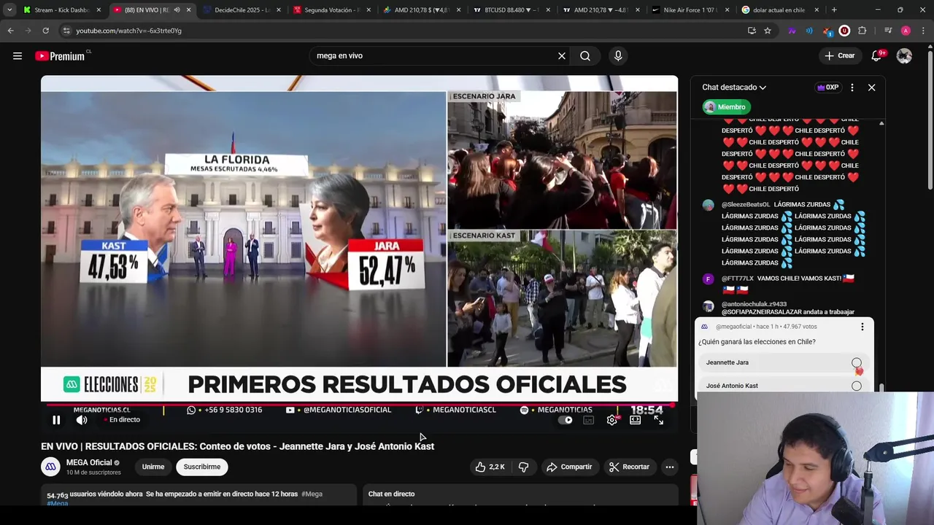Select the Miembro chat chip
The width and height of the screenshot is (934, 525).
725,107
